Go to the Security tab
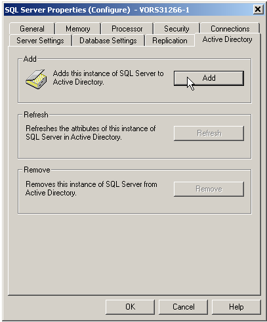Viewport: 267px width, 322px height. (176, 29)
